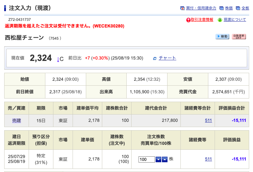Click the 注文株数 input field showing 100
Viewport: 253px width, 172px height.
click(x=147, y=159)
